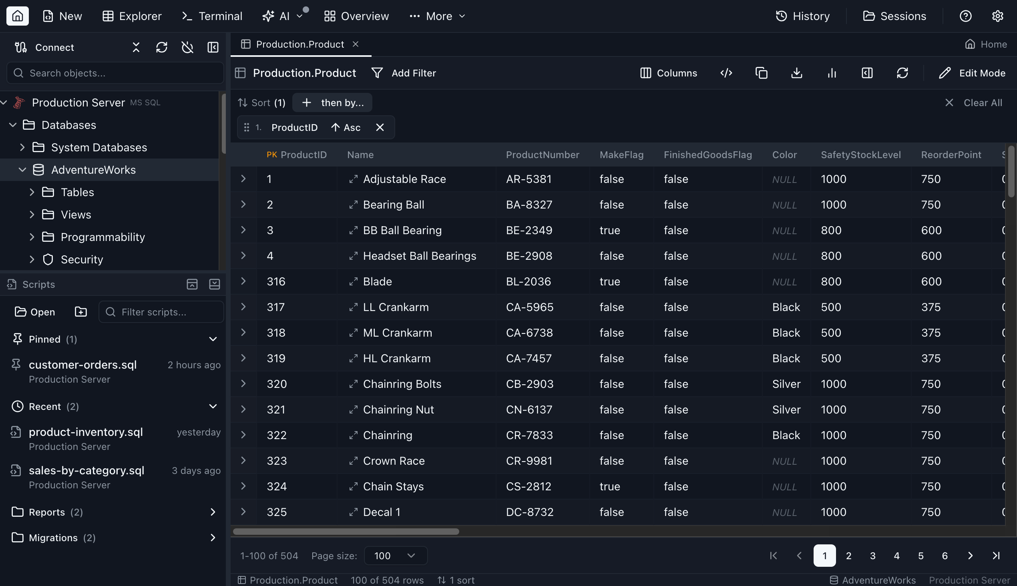Refresh the connection tree

pos(162,47)
